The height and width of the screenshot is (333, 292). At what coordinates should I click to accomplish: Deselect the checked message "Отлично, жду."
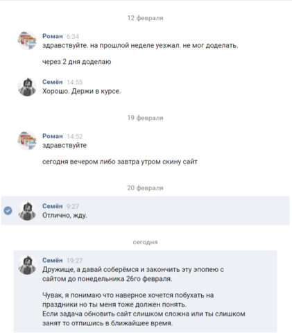tap(8, 211)
